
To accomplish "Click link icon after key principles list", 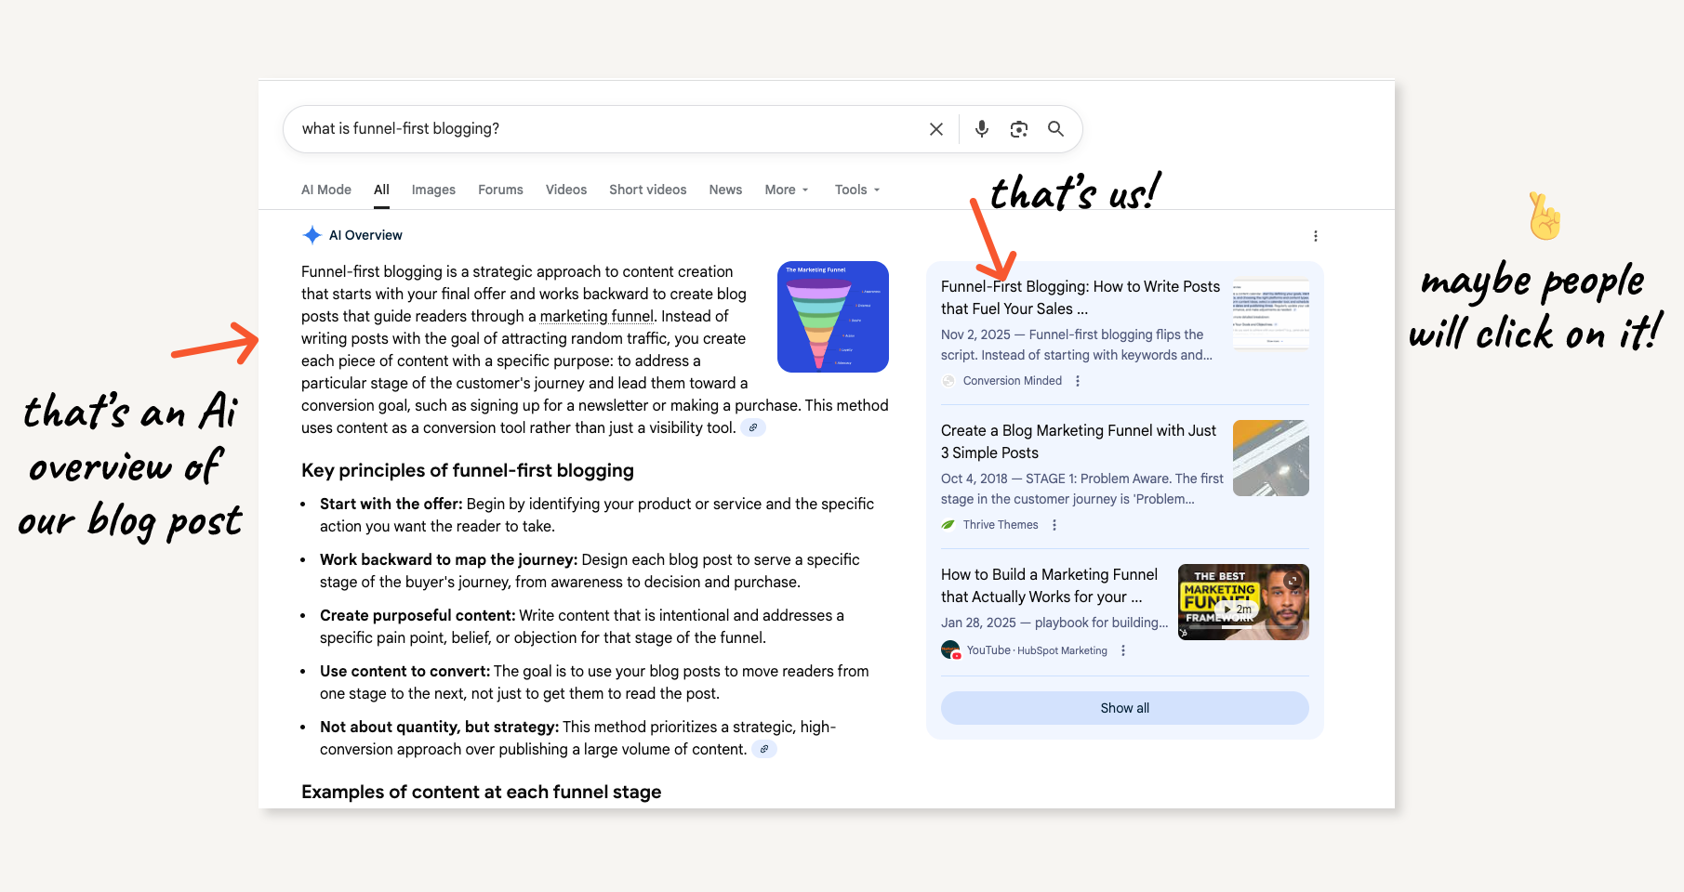I will tap(764, 750).
